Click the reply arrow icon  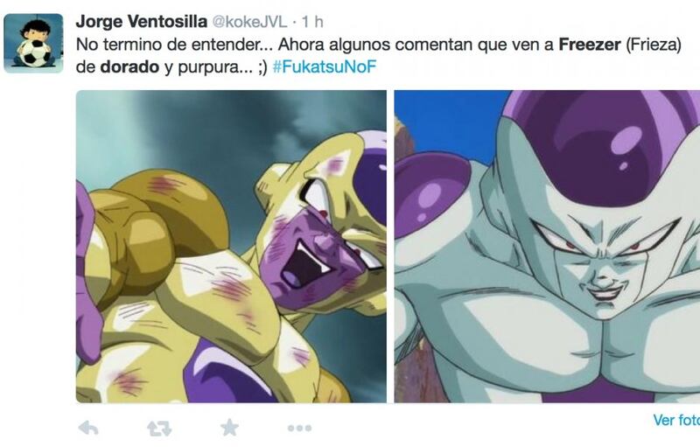tap(88, 429)
